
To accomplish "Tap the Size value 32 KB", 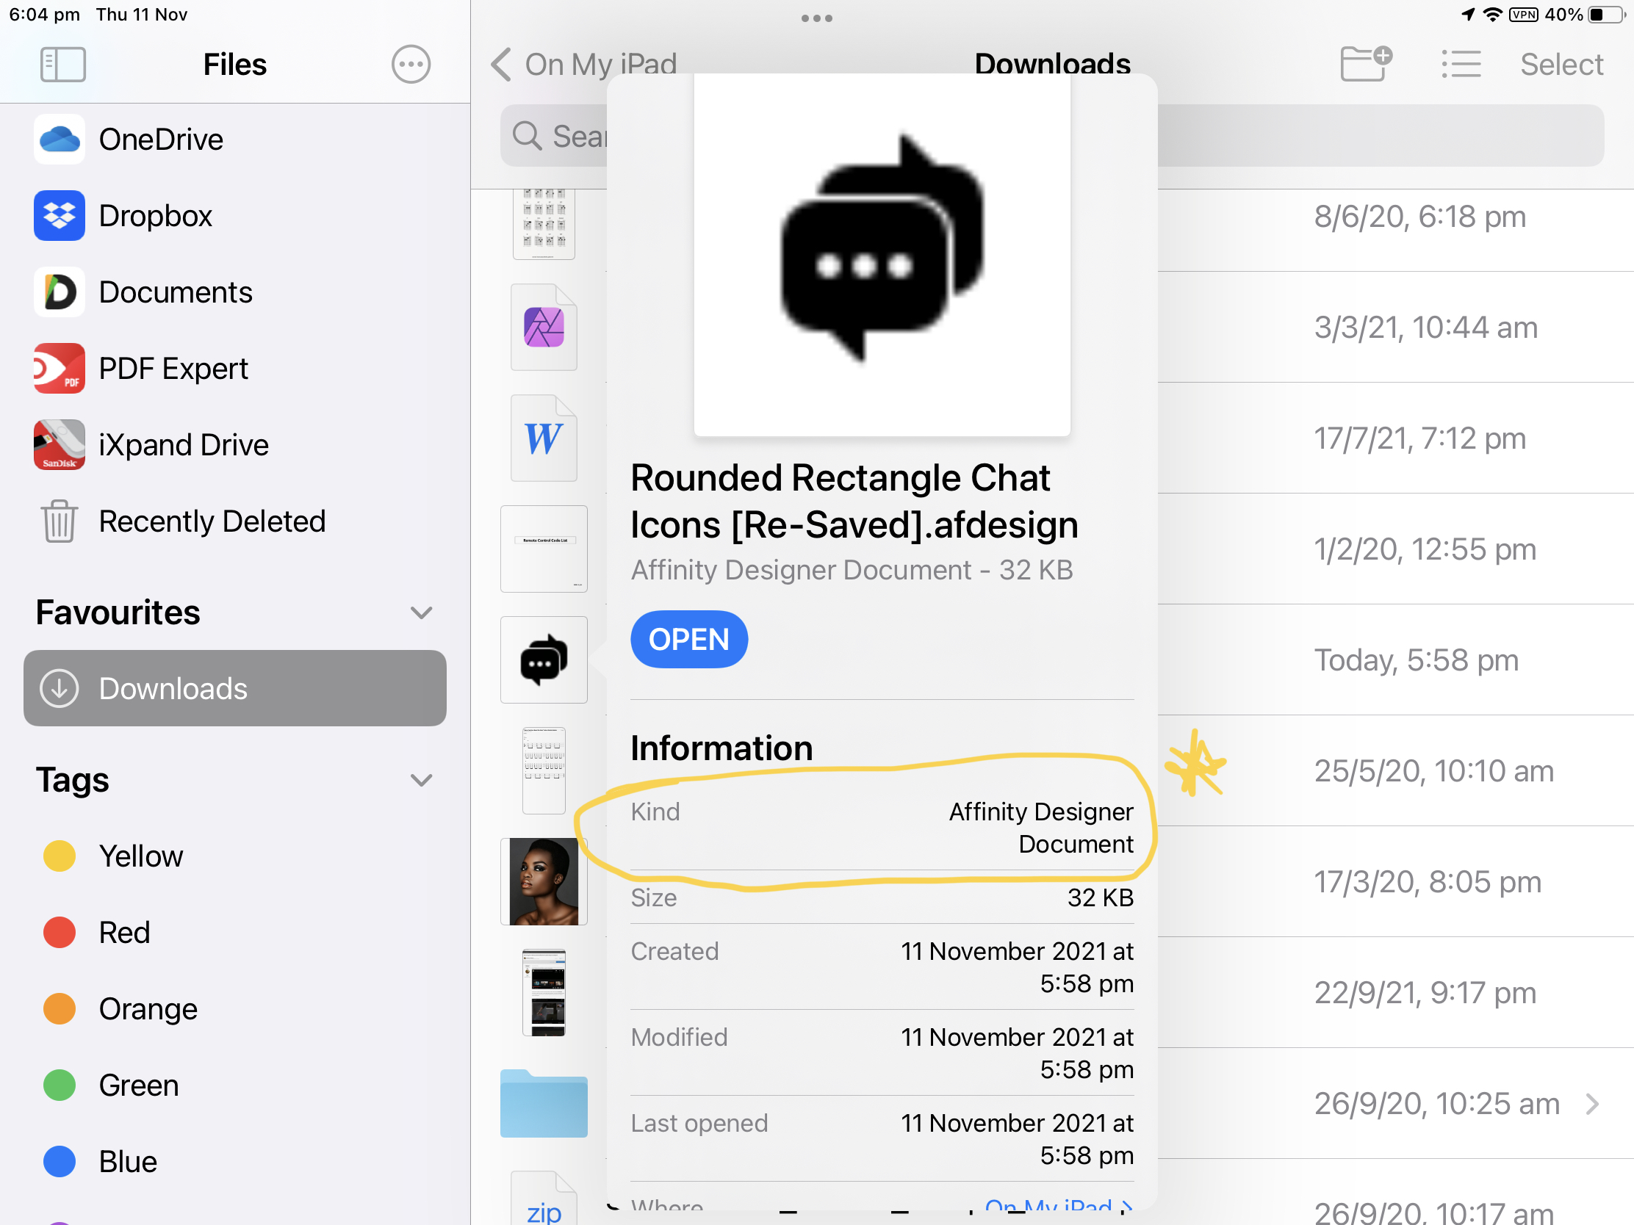I will point(1100,898).
